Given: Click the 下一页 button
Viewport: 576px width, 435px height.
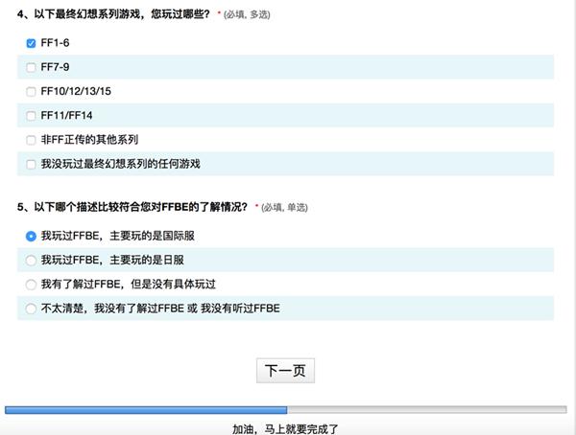Looking at the screenshot, I should point(285,371).
